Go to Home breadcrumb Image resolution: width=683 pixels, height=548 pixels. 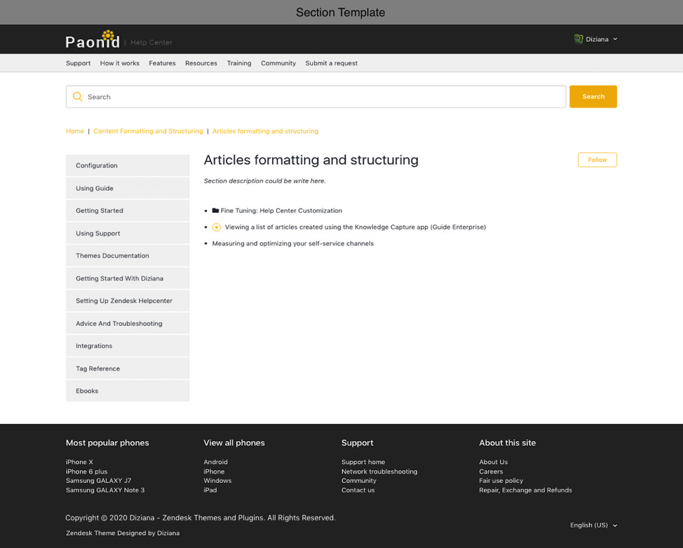(x=75, y=131)
